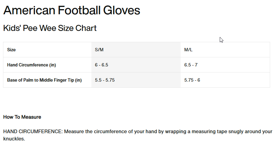Click the 5.75 - 6 cell

coord(192,80)
